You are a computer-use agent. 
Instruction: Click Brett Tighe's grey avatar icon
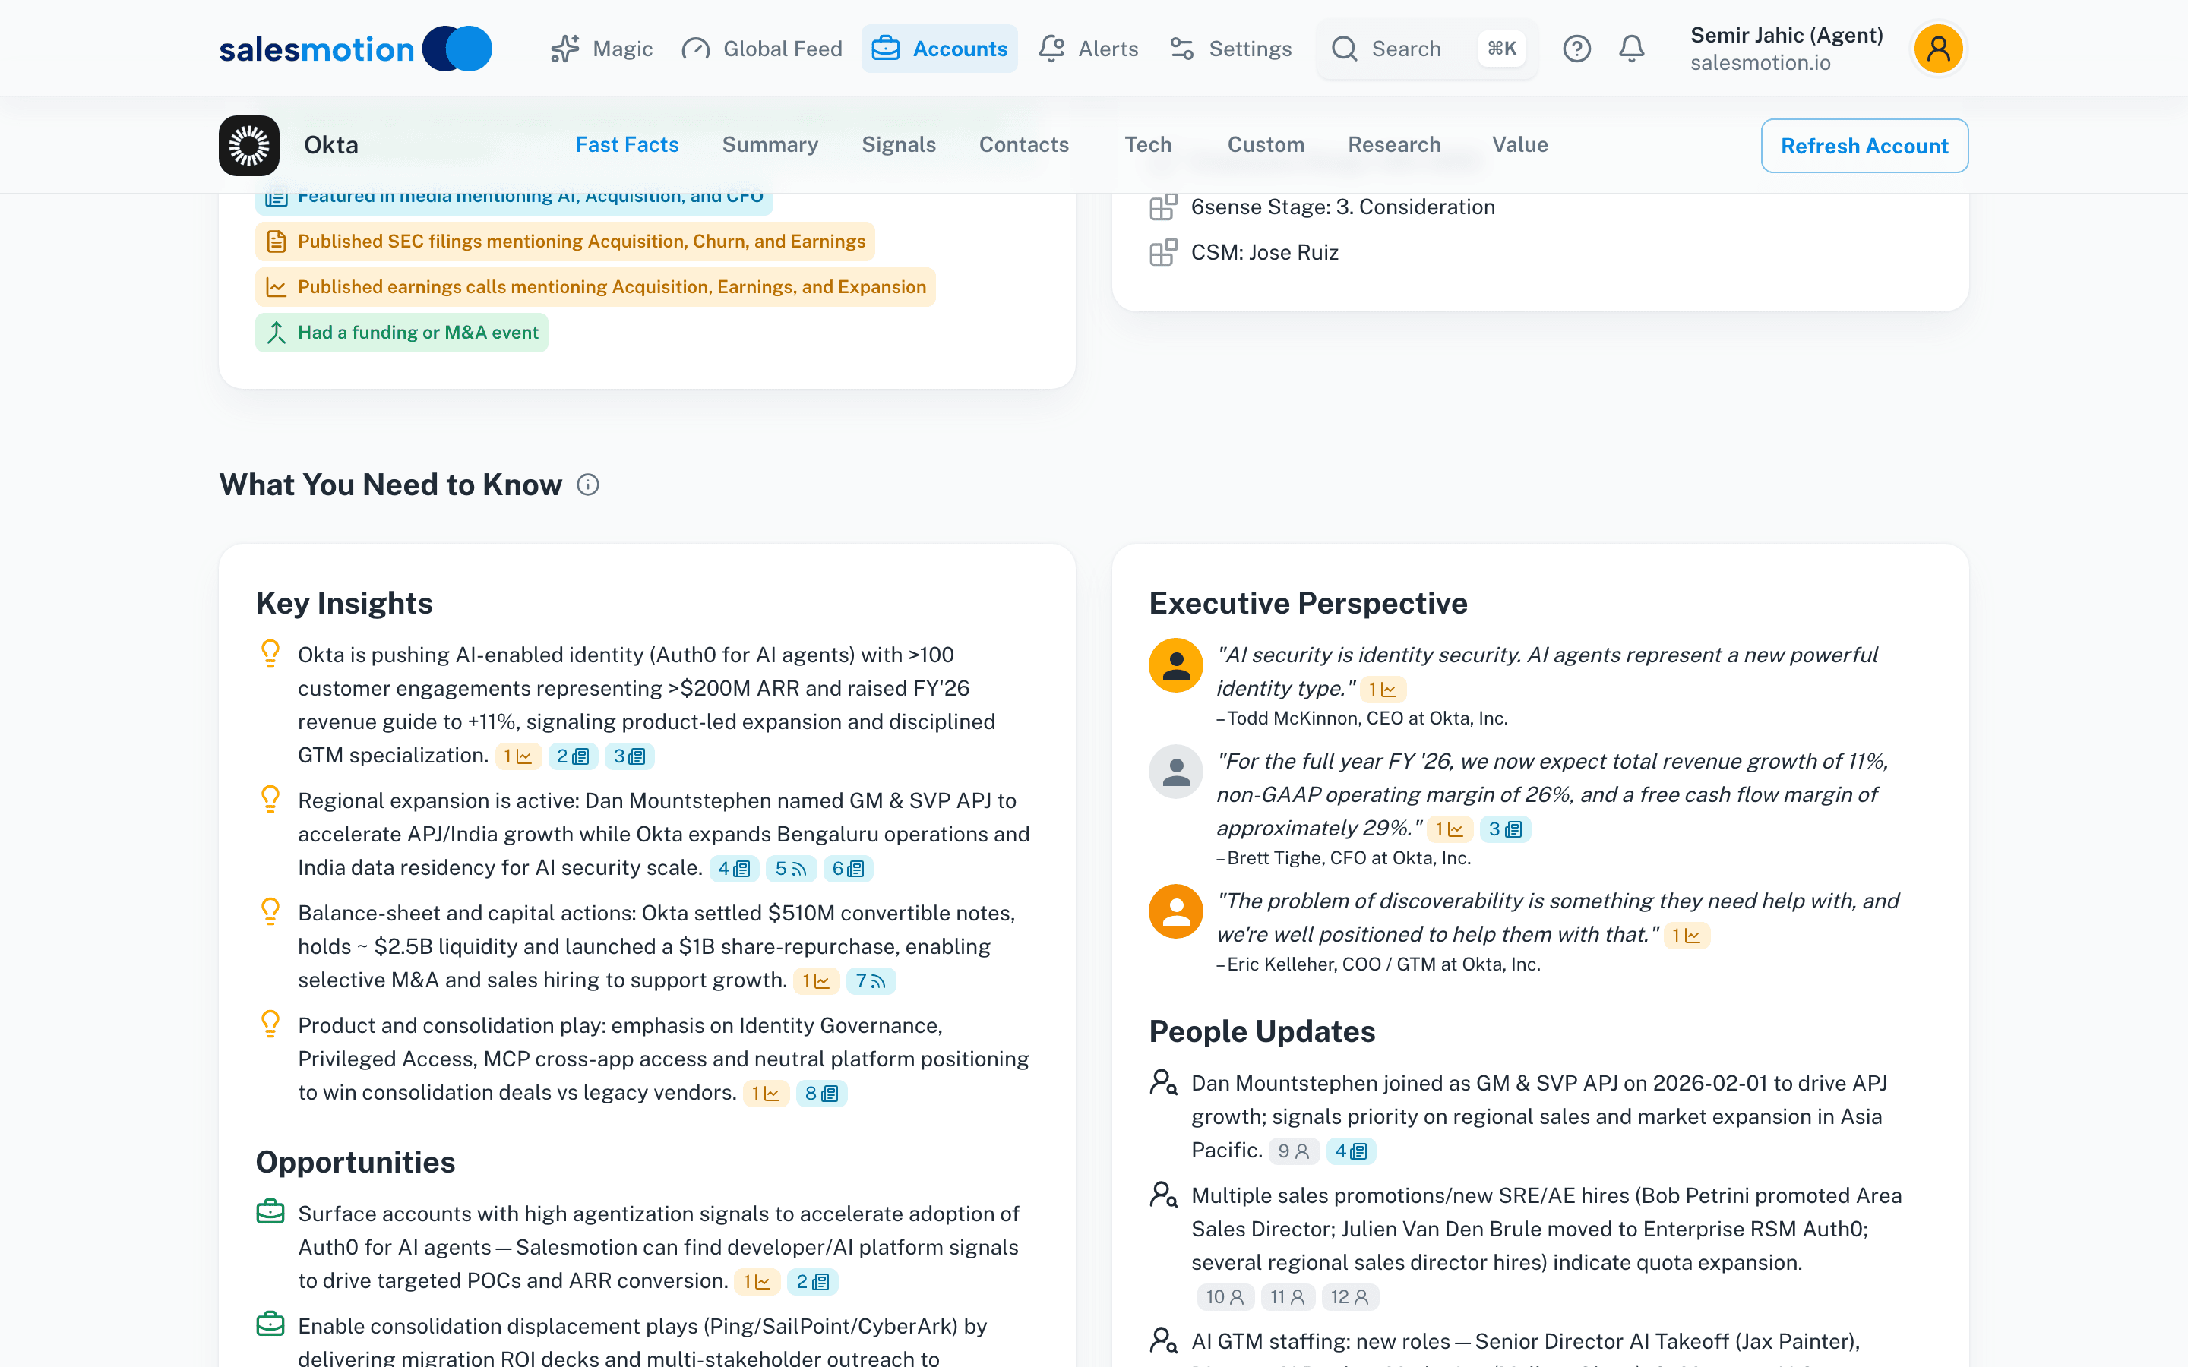[x=1175, y=772]
